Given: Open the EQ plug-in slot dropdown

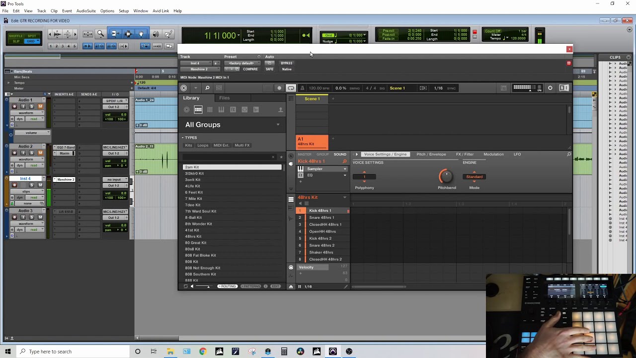Looking at the screenshot, I should coord(345,175).
